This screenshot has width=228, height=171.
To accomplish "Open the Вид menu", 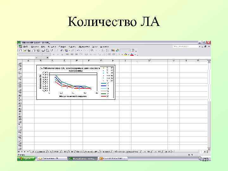I will click(x=43, y=47).
